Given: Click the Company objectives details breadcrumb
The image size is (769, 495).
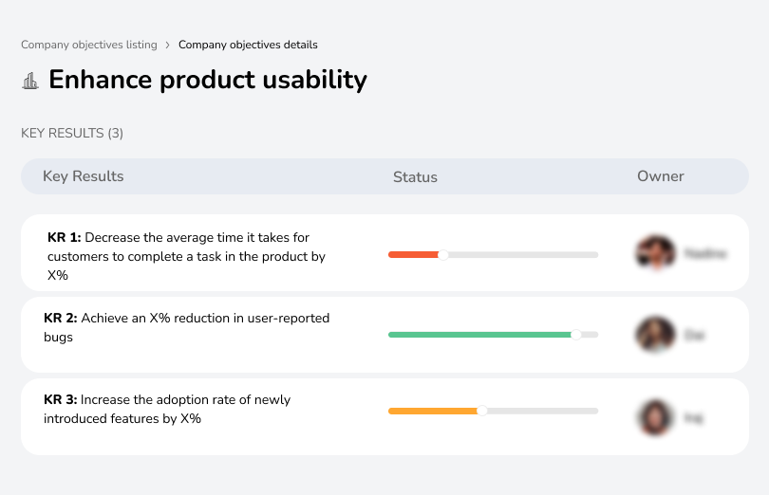Looking at the screenshot, I should pos(248,45).
